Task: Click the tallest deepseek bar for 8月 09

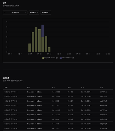Action: point(36,40)
